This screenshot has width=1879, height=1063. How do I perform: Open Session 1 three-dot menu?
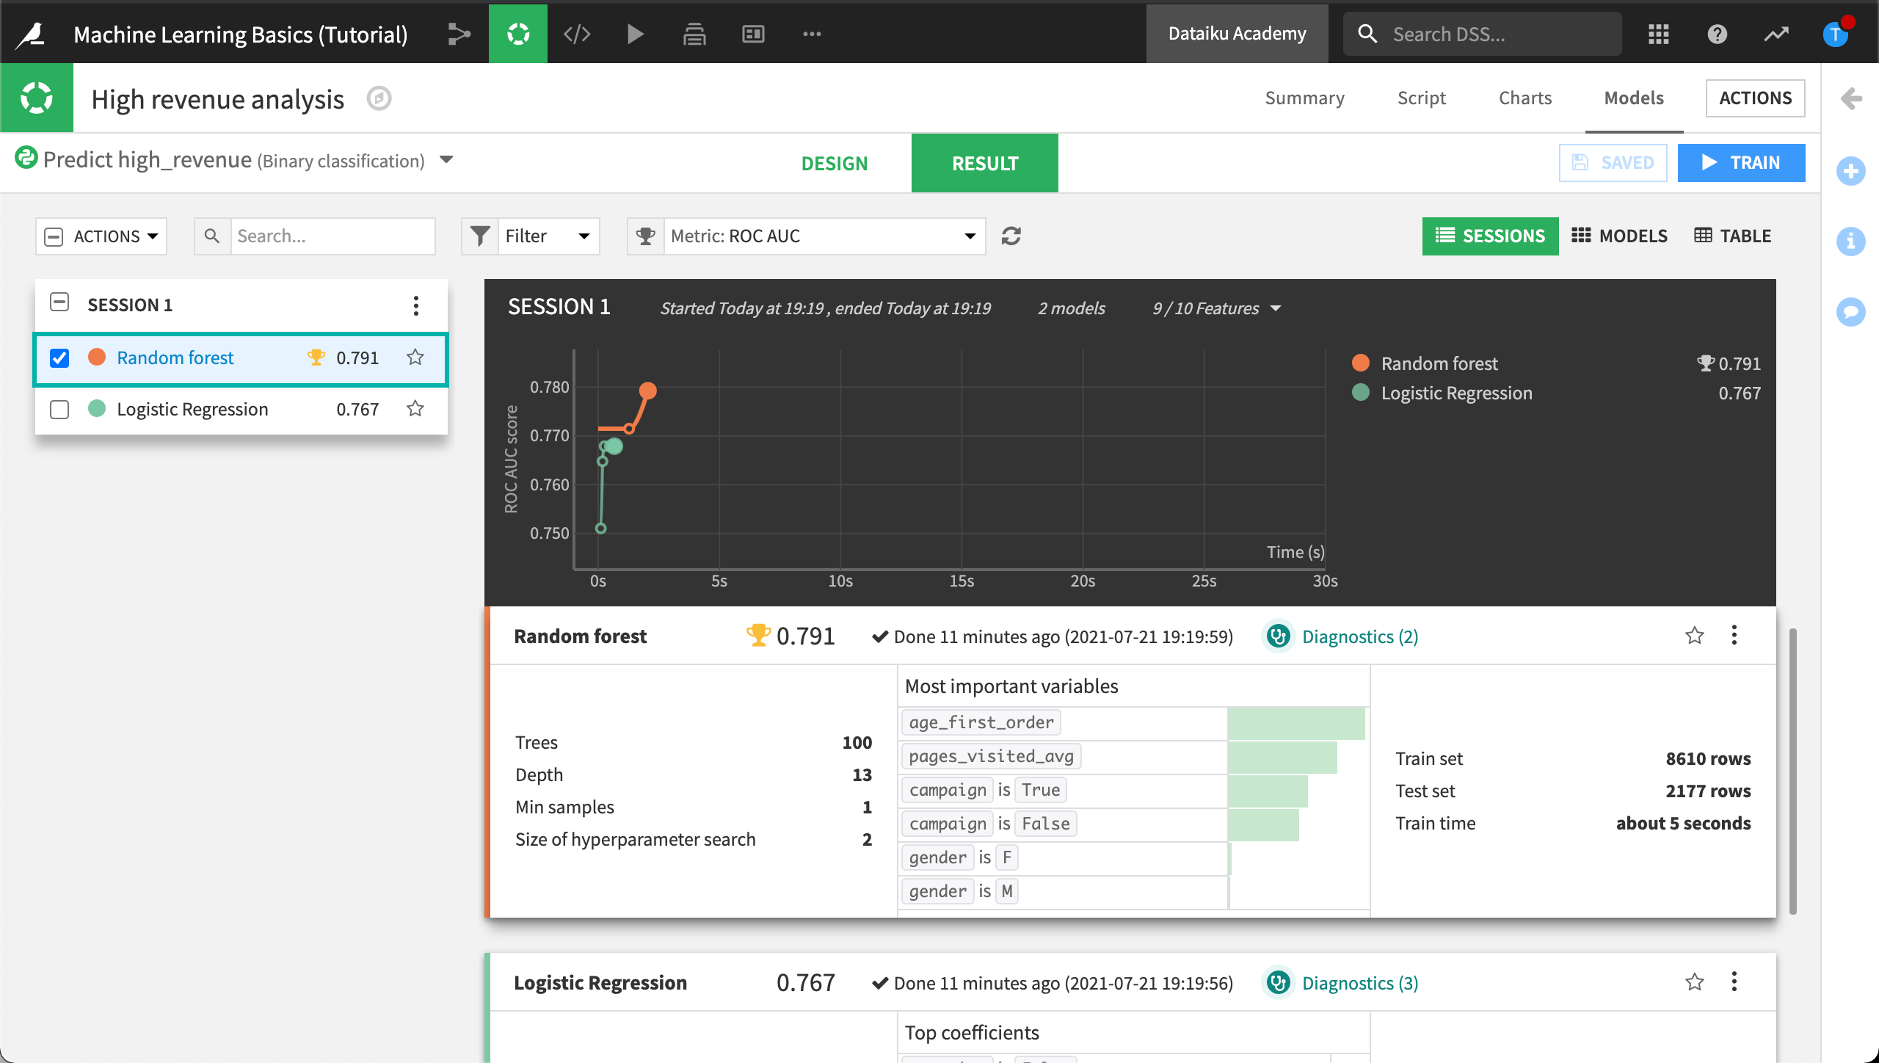click(416, 305)
